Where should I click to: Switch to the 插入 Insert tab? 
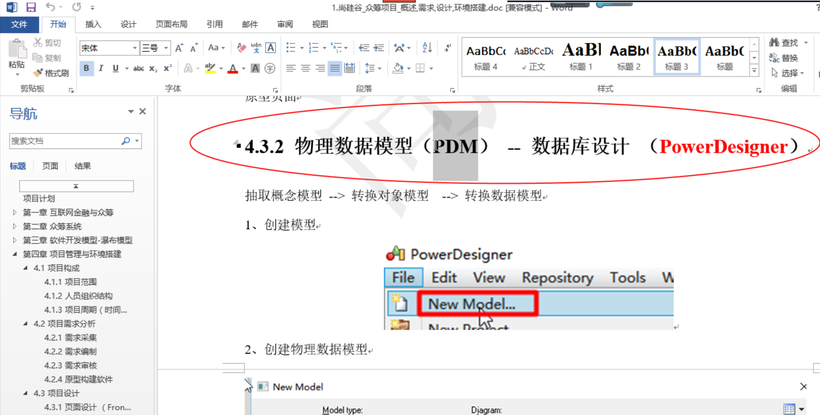coord(93,25)
